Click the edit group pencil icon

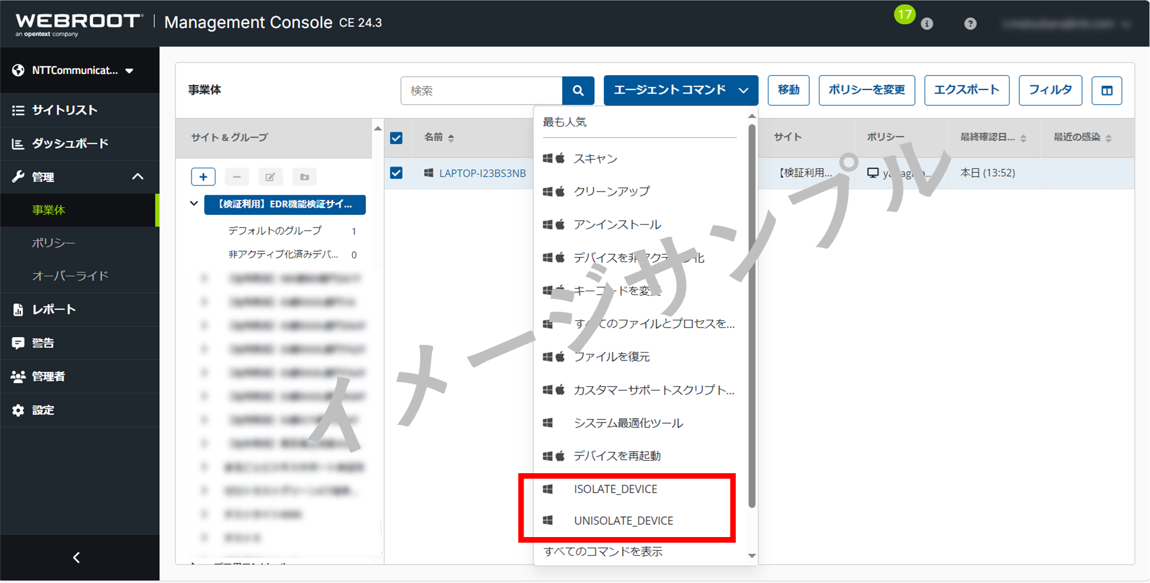pyautogui.click(x=270, y=177)
